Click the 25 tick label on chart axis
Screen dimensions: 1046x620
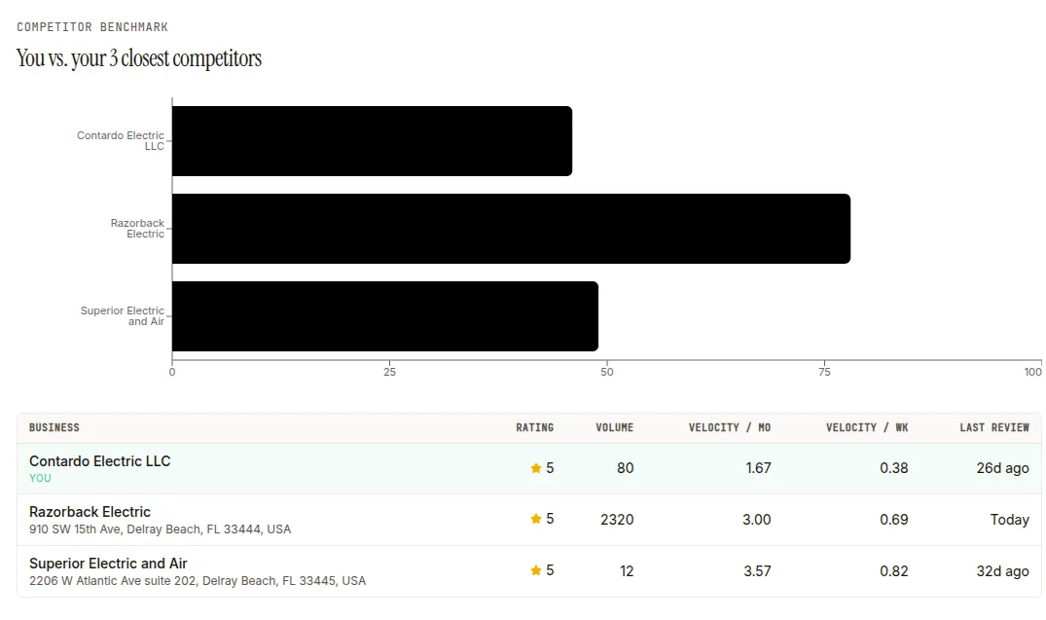pyautogui.click(x=389, y=373)
